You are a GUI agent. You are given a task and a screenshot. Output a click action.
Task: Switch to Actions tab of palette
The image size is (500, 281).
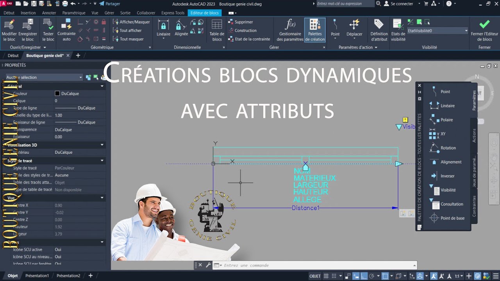click(x=474, y=135)
